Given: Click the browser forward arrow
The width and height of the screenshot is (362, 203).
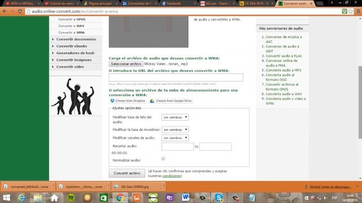Looking at the screenshot, I should (x=12, y=11).
